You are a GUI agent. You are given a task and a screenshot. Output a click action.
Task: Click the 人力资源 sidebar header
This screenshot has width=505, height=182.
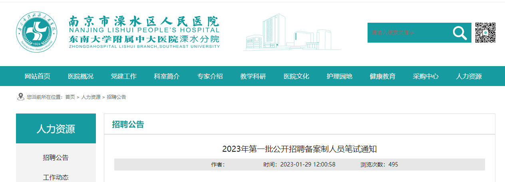pyautogui.click(x=56, y=129)
